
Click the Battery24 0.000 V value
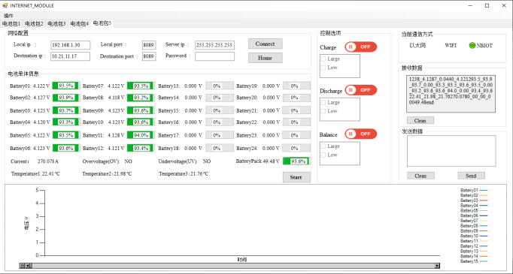(x=272, y=149)
